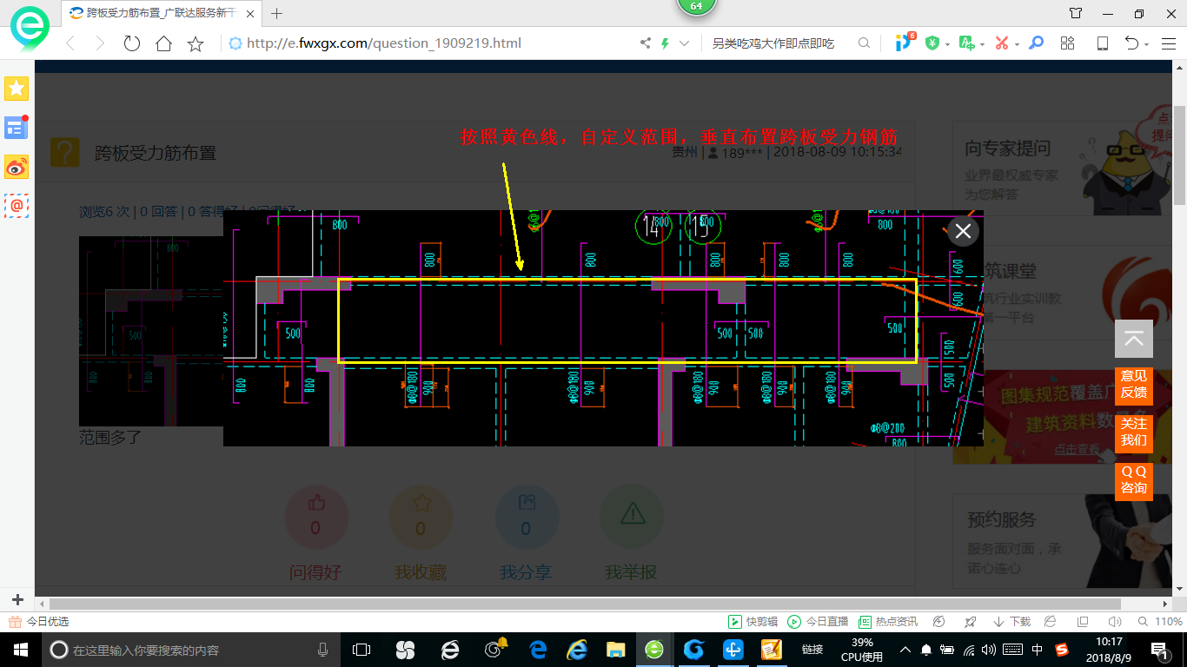
Task: Click the undo closed tab icon
Action: pos(1132,43)
